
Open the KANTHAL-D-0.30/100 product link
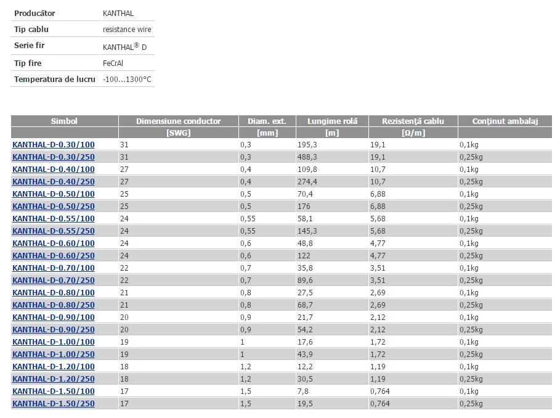coord(54,145)
